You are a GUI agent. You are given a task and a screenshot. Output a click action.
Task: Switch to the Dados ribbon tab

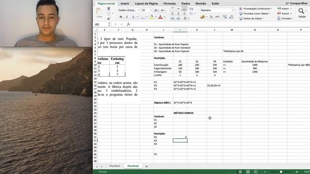coord(186,3)
